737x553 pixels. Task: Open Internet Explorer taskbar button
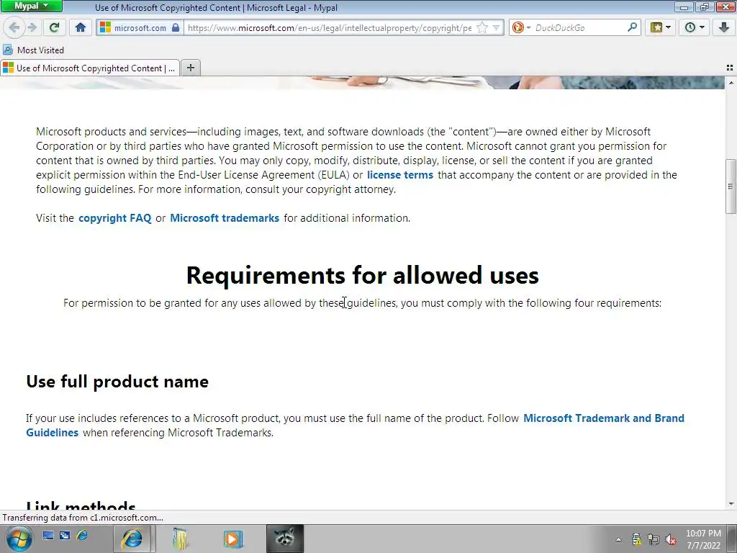click(x=133, y=539)
